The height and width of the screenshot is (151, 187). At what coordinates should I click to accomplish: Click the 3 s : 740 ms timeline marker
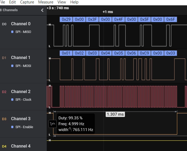(59, 8)
